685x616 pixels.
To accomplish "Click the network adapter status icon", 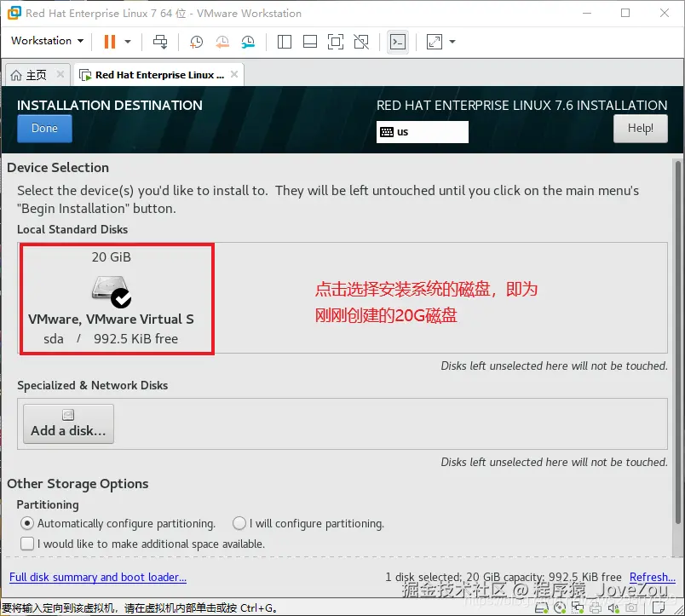I will (578, 608).
